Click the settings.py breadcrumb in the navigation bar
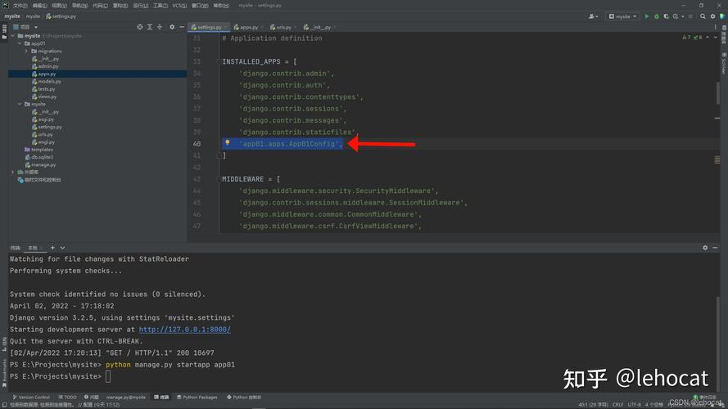This screenshot has height=409, width=728. point(61,16)
